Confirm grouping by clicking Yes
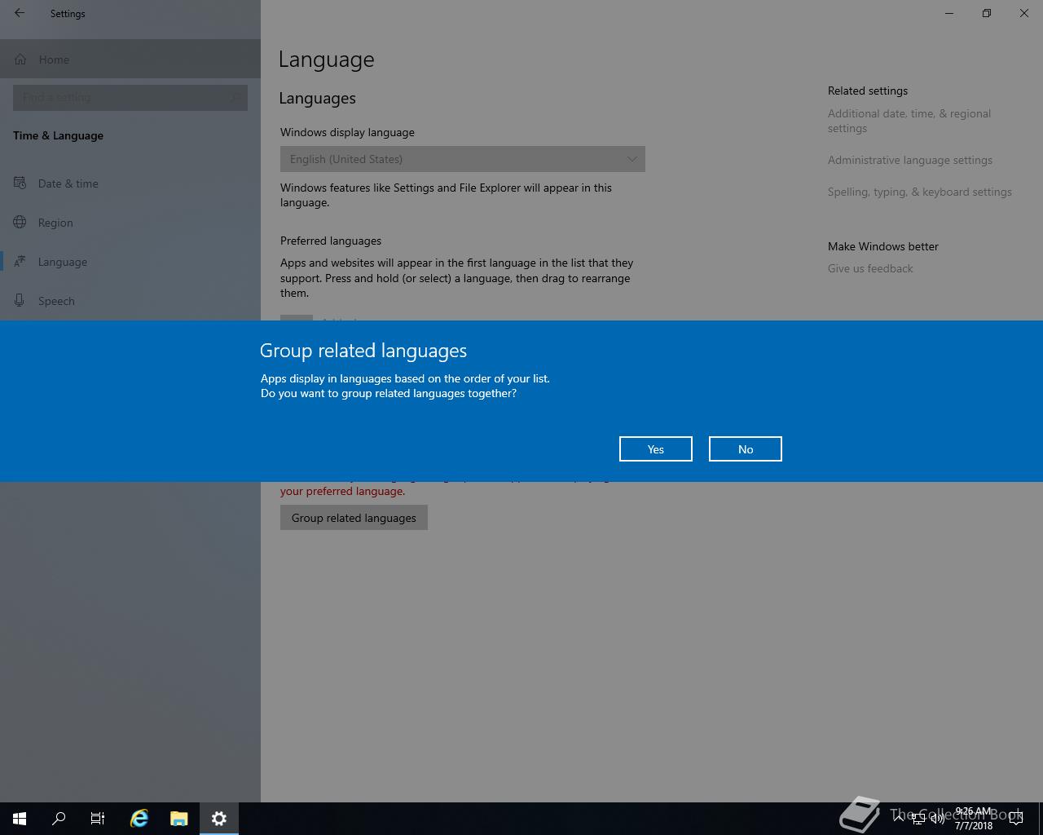 [656, 448]
